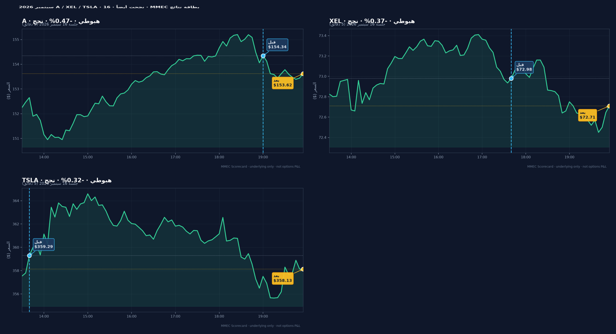Click the 16:00 time tick under A chart

coord(132,157)
